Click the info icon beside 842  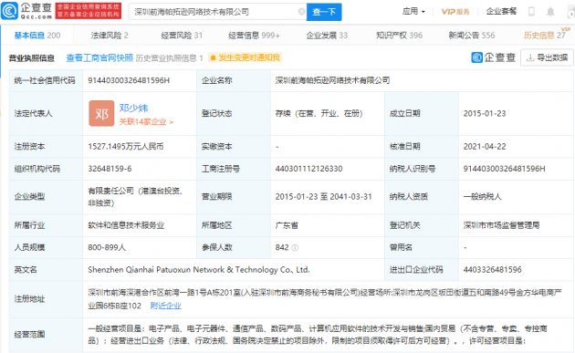tap(295, 248)
